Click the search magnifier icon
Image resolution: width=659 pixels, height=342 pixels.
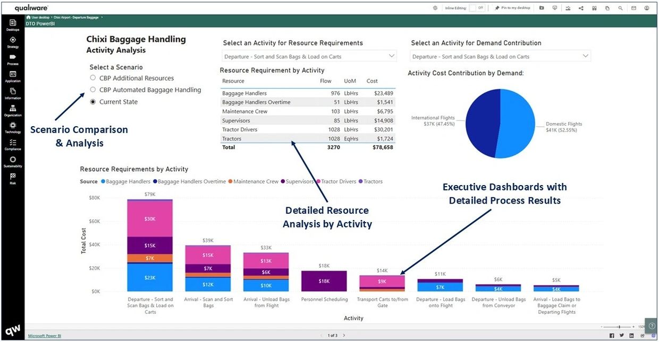tap(620, 8)
